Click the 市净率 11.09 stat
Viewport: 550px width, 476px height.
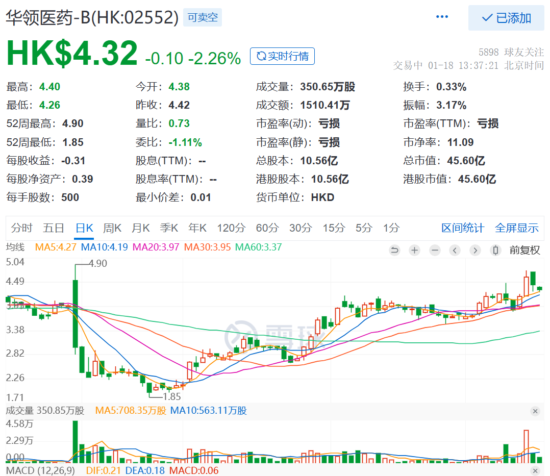tap(438, 142)
